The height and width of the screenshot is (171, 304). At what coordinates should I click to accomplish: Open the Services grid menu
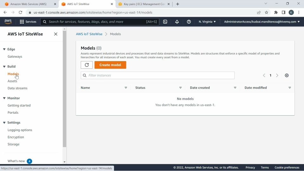pyautogui.click(x=28, y=22)
